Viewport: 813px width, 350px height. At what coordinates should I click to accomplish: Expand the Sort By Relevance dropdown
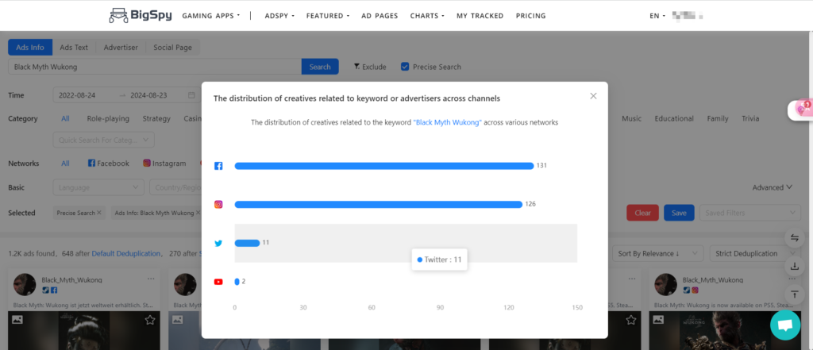point(658,253)
